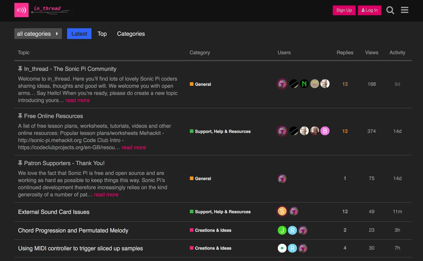Click the white-green avatar in MIDI controller row

point(282,248)
